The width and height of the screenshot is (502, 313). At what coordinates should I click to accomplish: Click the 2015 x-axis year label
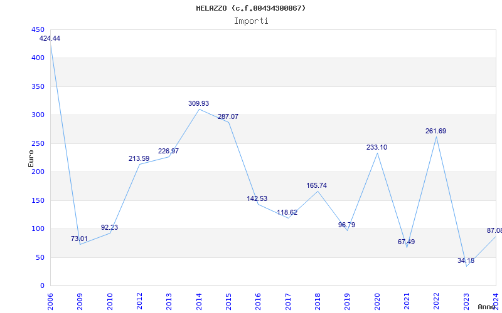pos(228,301)
